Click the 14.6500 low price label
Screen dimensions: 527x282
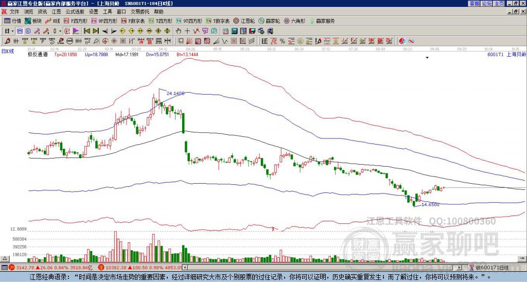coord(430,204)
